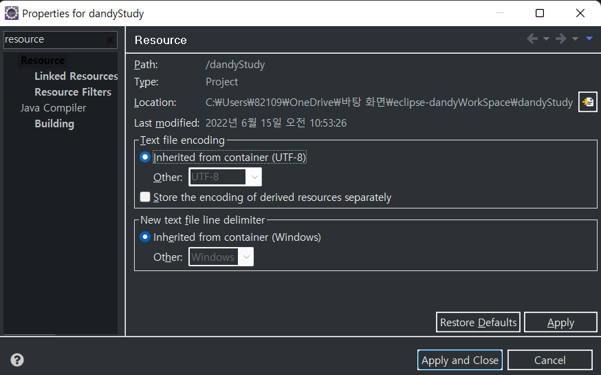Viewport: 601px width, 375px height.
Task: Click the Cancel button
Action: [550, 360]
